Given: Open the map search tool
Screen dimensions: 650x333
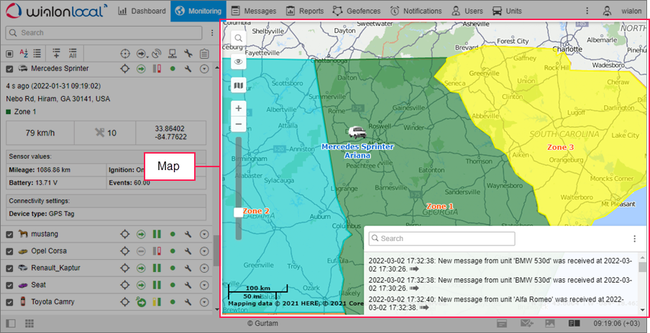Looking at the screenshot, I should click(239, 39).
